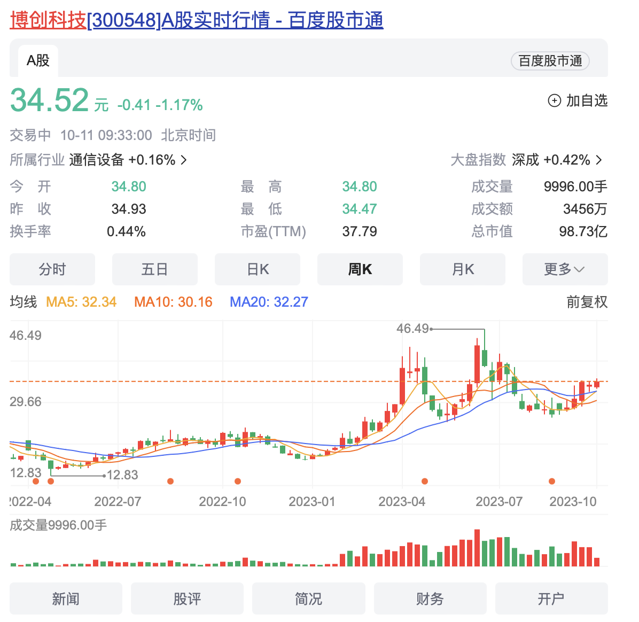The width and height of the screenshot is (639, 622).
Task: Click the orange event dot below the 2023-04 candles
Action: pos(425,481)
